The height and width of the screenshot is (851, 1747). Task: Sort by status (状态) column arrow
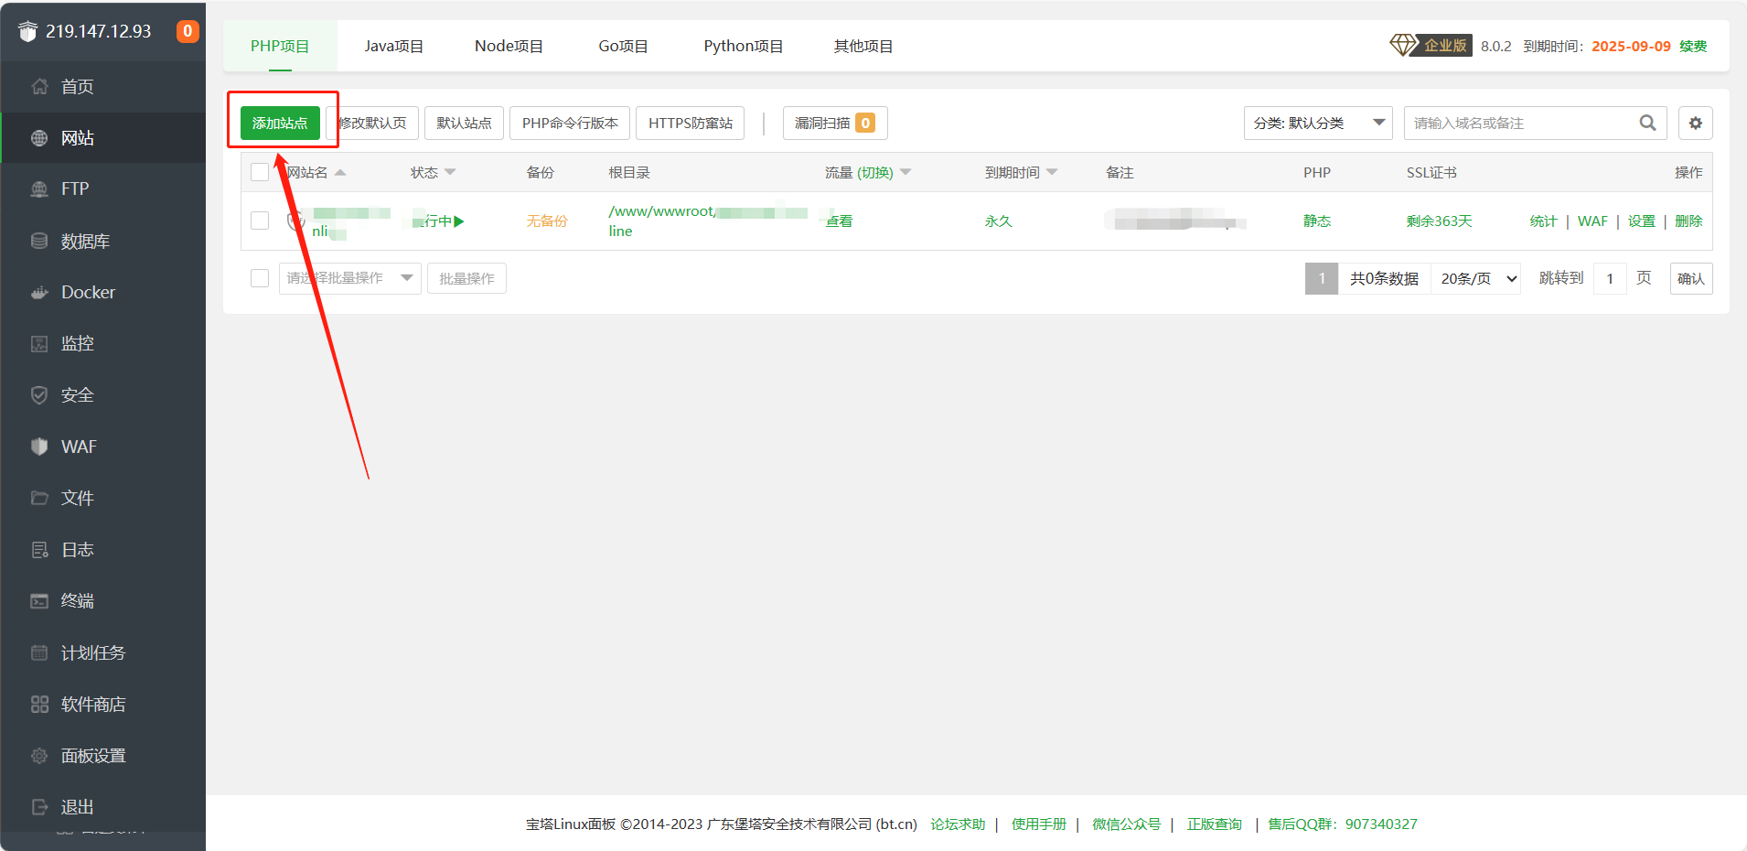(x=450, y=172)
